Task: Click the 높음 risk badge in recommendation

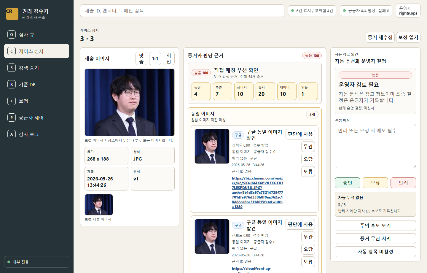Action: tap(375, 75)
